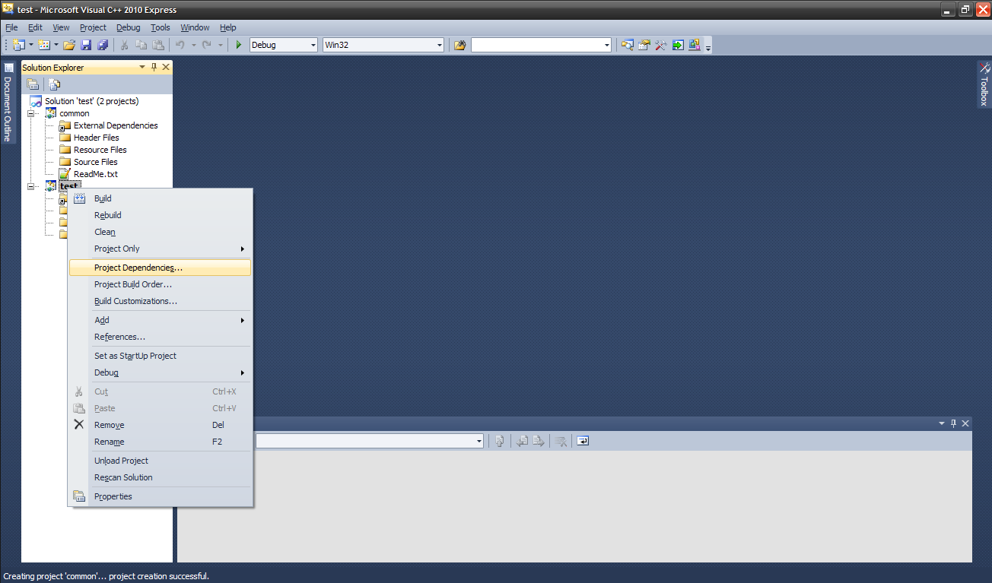Choose Rebuild from the context menu
Image resolution: width=992 pixels, height=583 pixels.
tap(160, 215)
